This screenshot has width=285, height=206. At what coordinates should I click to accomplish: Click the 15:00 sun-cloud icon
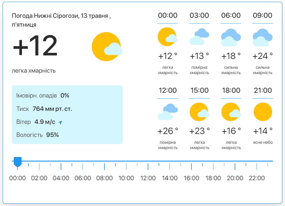[199, 112]
